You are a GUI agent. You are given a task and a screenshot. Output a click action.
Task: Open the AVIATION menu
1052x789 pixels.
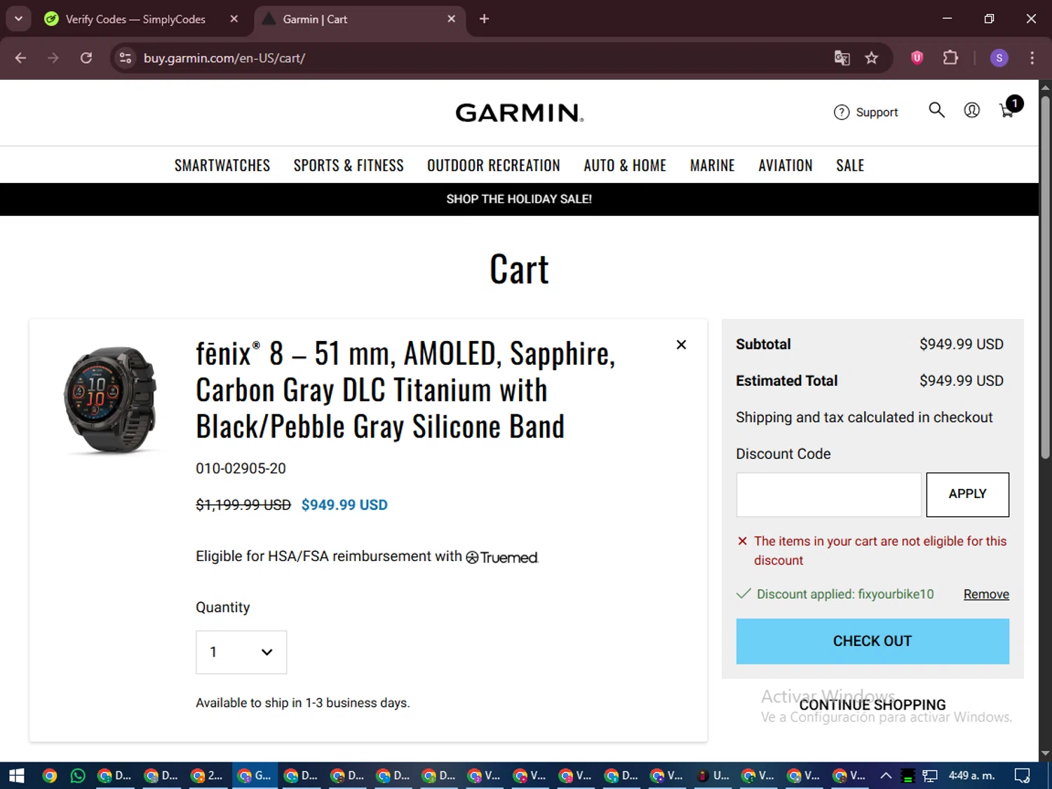(785, 166)
